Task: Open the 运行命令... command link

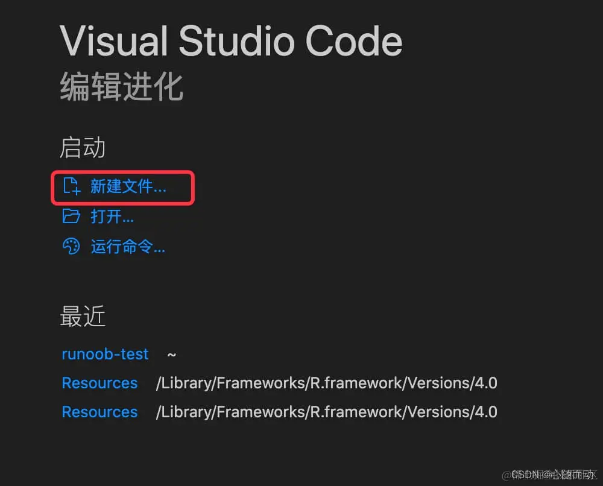Action: point(128,246)
